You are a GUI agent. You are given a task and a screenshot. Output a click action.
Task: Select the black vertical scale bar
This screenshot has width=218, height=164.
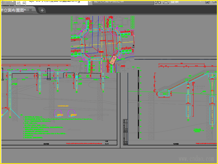coord(138,104)
